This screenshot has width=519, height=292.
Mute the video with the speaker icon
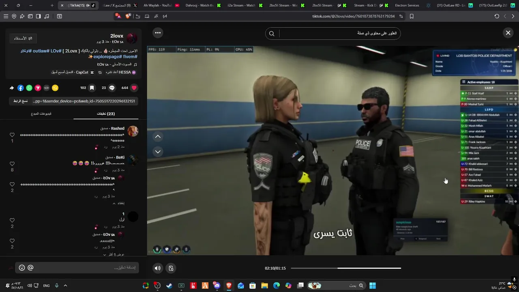(158, 268)
